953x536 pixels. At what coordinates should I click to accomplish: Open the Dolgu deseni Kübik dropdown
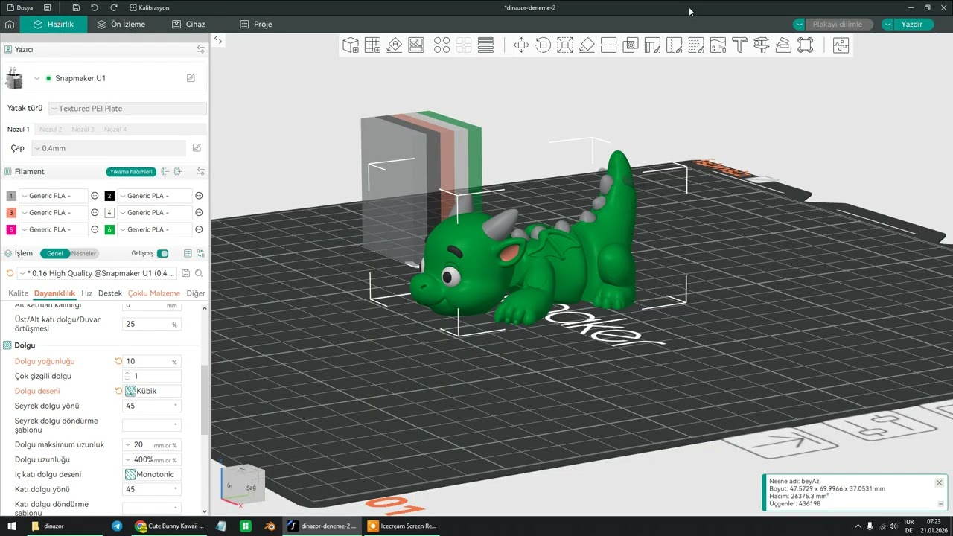[152, 391]
